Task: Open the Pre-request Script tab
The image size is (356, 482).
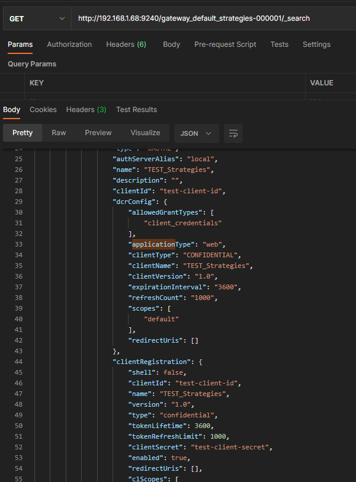Action: pyautogui.click(x=225, y=44)
